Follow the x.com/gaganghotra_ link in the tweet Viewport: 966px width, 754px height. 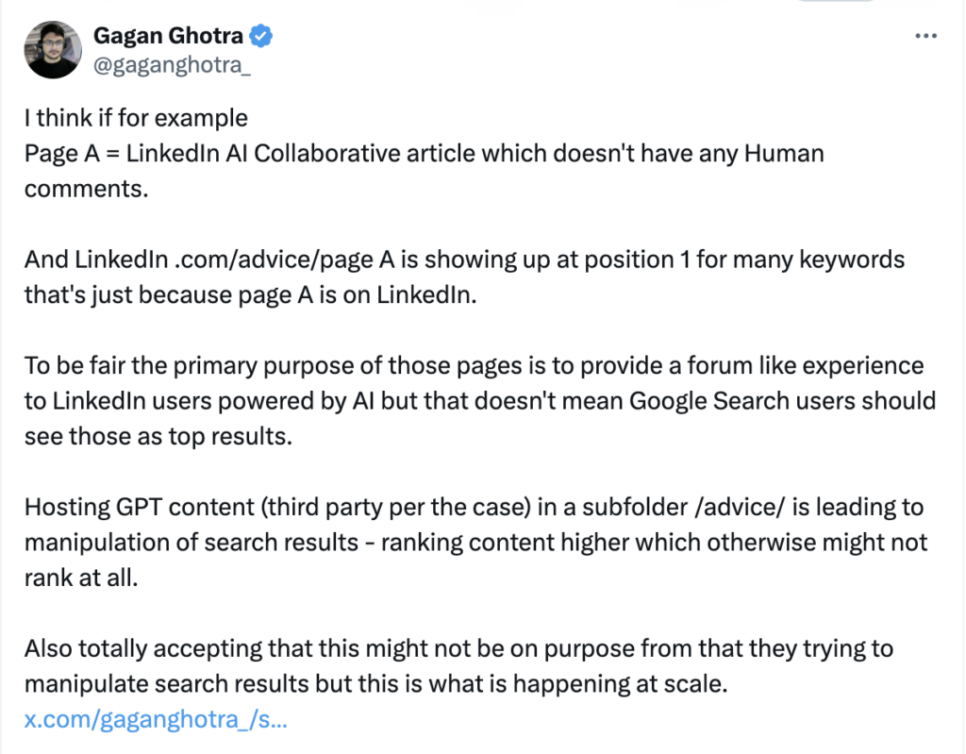pos(156,720)
